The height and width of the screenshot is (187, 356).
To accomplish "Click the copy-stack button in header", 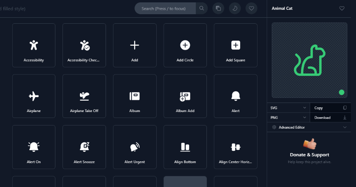I will (218, 8).
